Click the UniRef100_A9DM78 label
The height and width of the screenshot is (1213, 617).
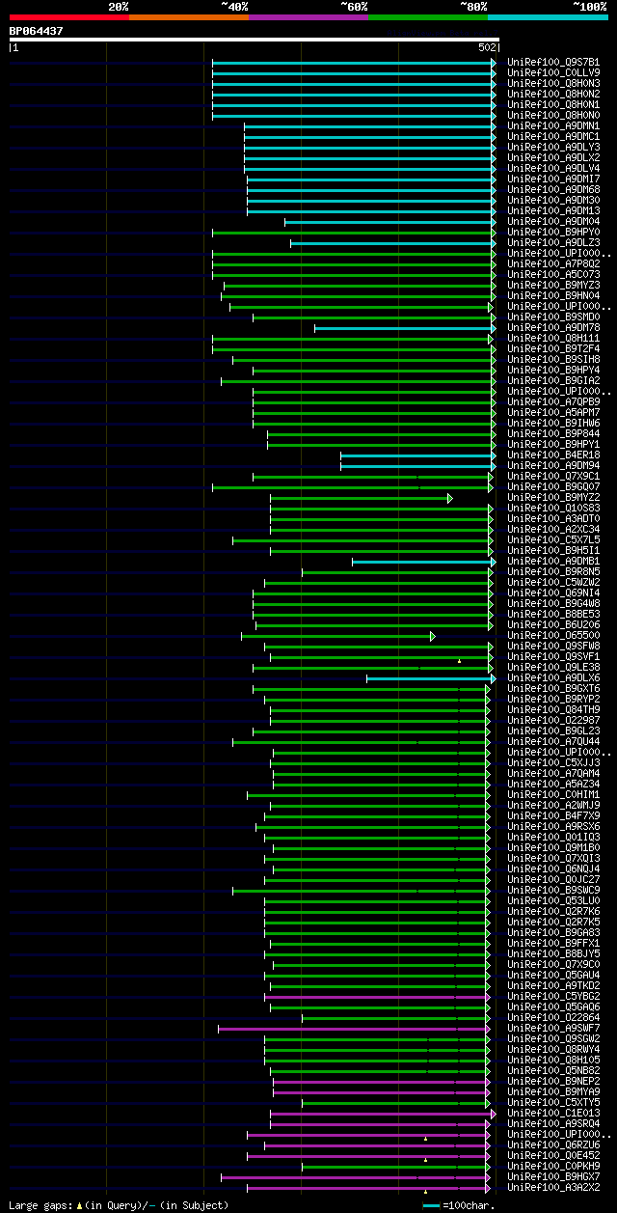pos(553,327)
